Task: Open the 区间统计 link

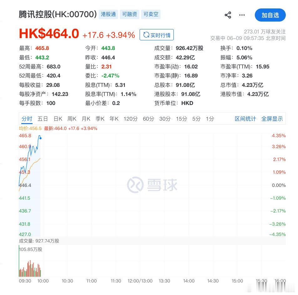Action: point(245,119)
